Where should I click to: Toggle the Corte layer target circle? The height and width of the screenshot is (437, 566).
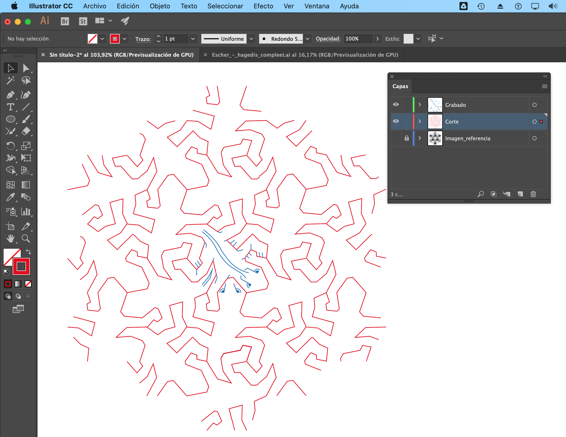click(x=534, y=122)
